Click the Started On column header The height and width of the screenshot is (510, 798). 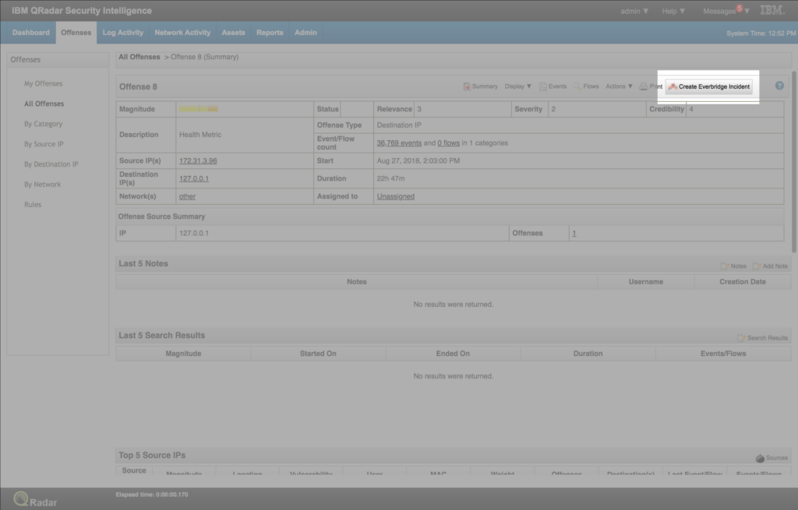[x=318, y=353]
